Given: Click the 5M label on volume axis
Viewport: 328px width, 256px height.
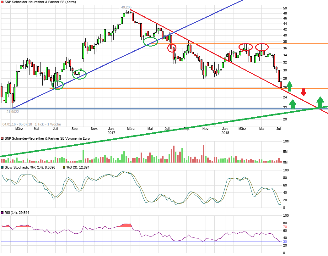Looking at the screenshot, I should pyautogui.click(x=285, y=152).
